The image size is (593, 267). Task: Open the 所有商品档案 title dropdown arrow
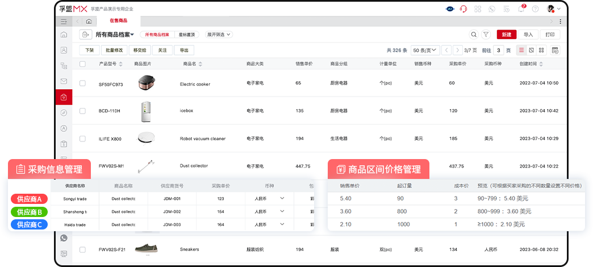(132, 35)
